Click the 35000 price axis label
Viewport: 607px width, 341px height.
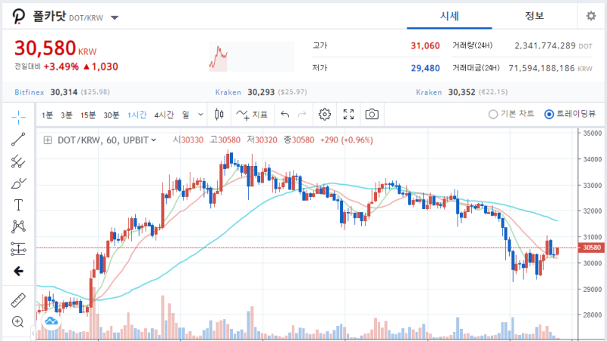[593, 133]
